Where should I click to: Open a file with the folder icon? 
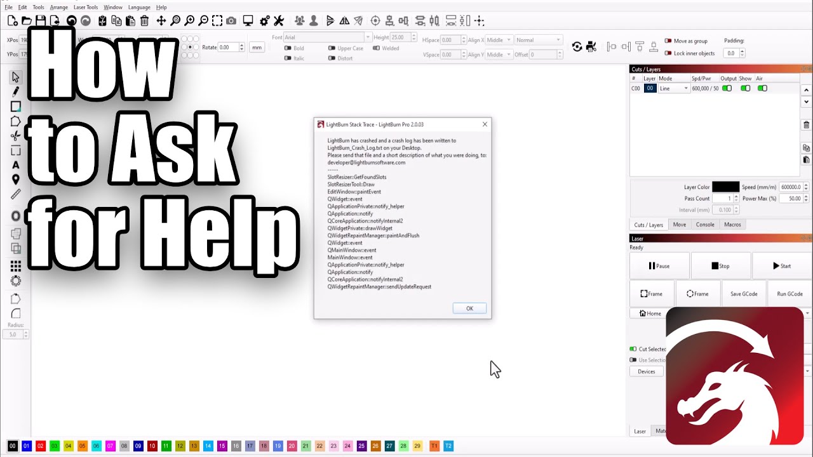(27, 21)
